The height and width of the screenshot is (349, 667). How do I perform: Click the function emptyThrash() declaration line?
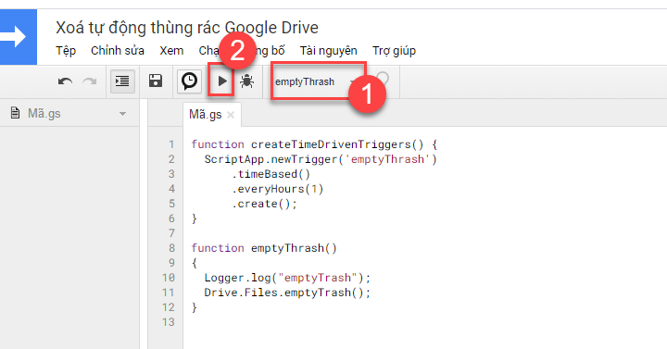coord(264,248)
